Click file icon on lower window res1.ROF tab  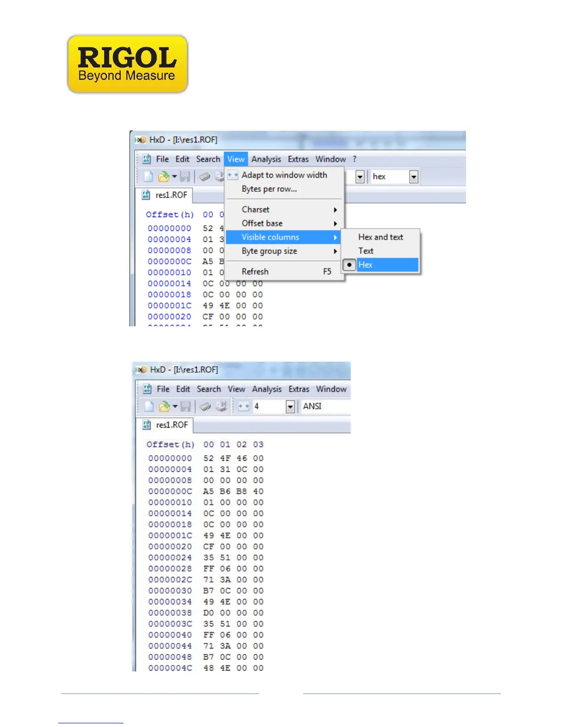tap(146, 425)
